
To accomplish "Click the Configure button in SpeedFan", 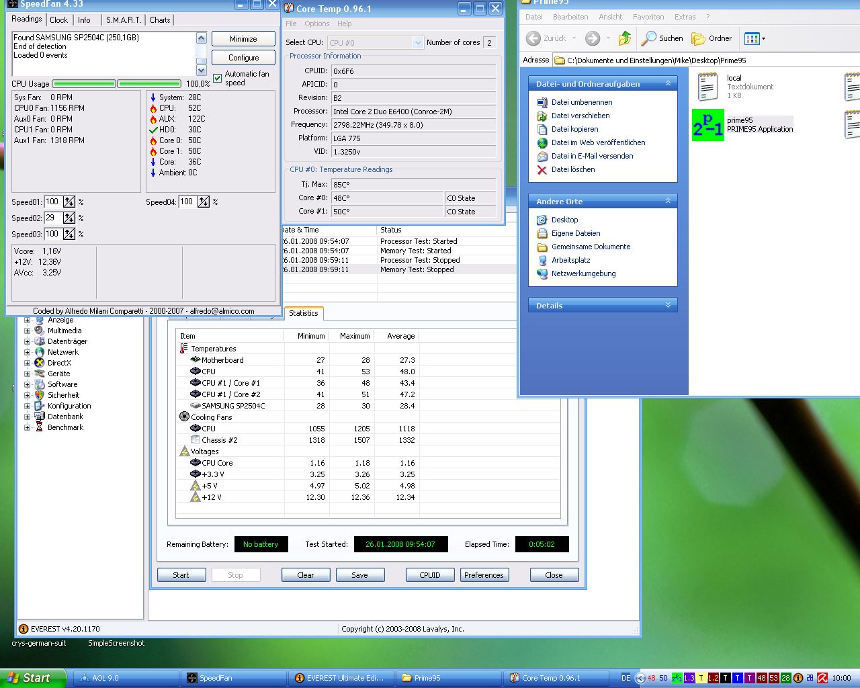I will coord(243,58).
